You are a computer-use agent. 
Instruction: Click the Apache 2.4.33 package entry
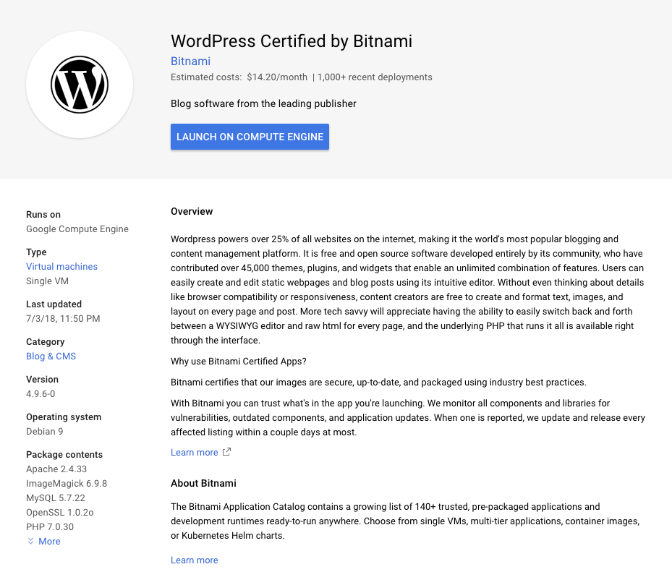[56, 469]
